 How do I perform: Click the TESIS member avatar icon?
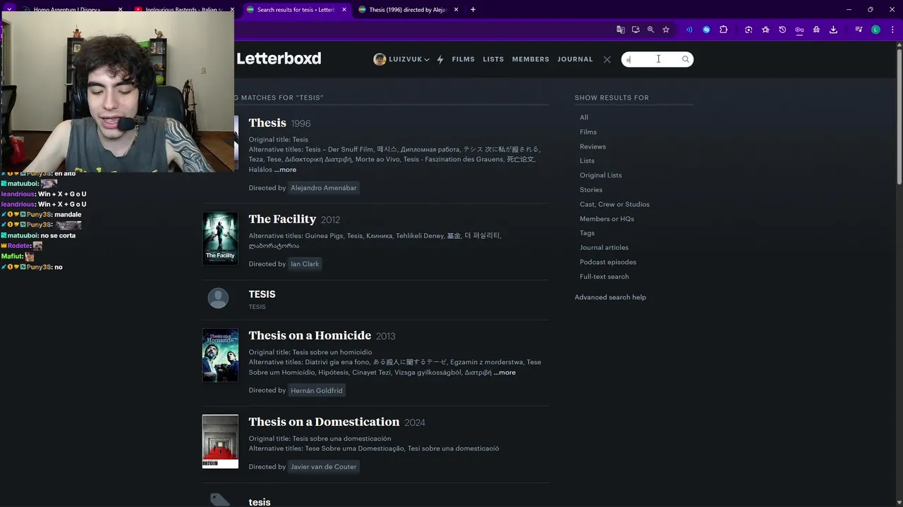coord(218,298)
